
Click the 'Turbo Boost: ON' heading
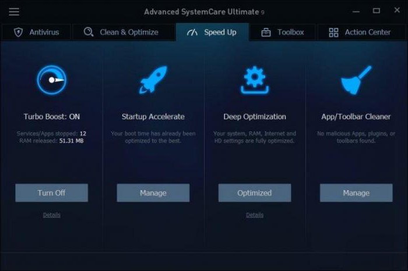(x=51, y=116)
